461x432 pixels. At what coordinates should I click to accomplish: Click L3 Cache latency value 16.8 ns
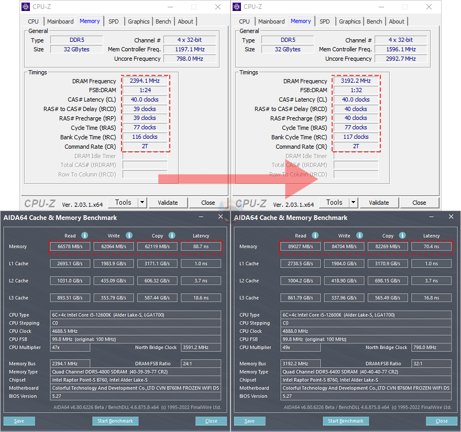431,298
